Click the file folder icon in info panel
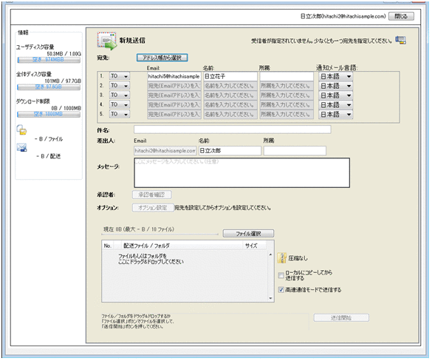 [x=21, y=129]
